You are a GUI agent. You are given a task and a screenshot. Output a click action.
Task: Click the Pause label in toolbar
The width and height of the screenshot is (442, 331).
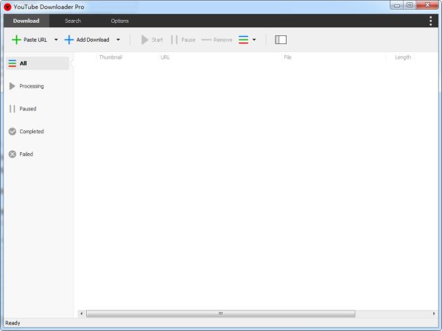click(x=189, y=40)
